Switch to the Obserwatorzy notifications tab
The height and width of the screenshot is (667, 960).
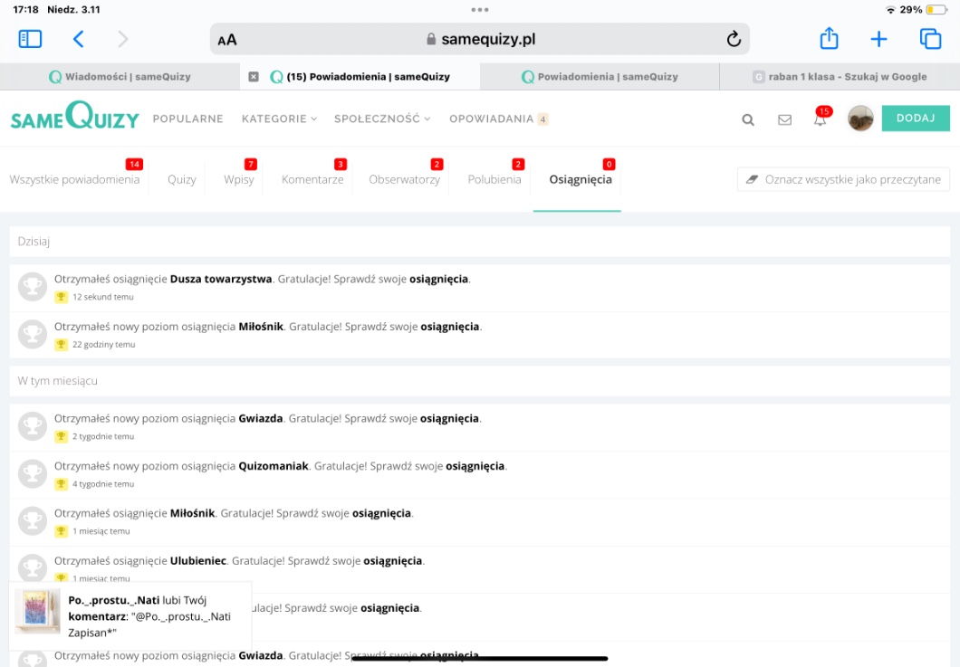404,179
